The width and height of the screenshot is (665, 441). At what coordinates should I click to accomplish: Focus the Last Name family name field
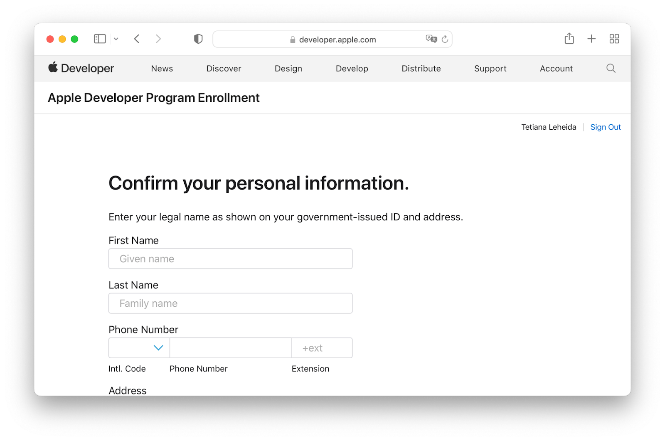(231, 303)
